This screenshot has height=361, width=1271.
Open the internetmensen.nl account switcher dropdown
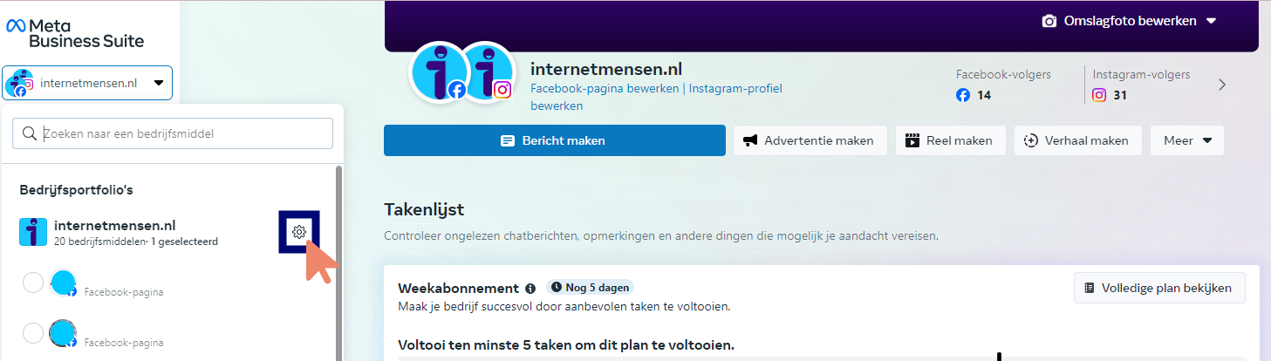(87, 83)
